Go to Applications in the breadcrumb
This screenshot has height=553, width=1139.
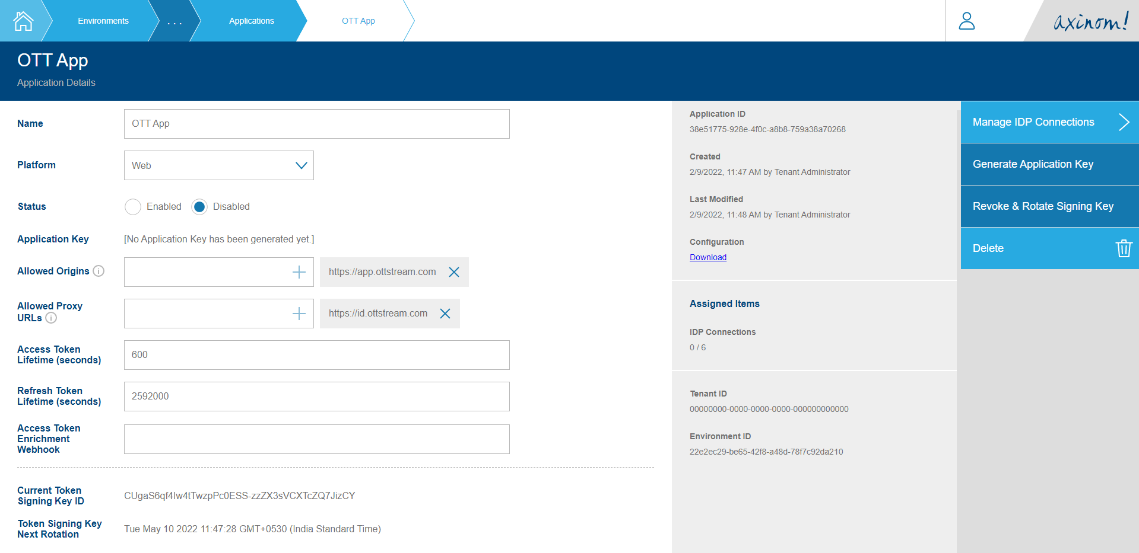pos(251,20)
